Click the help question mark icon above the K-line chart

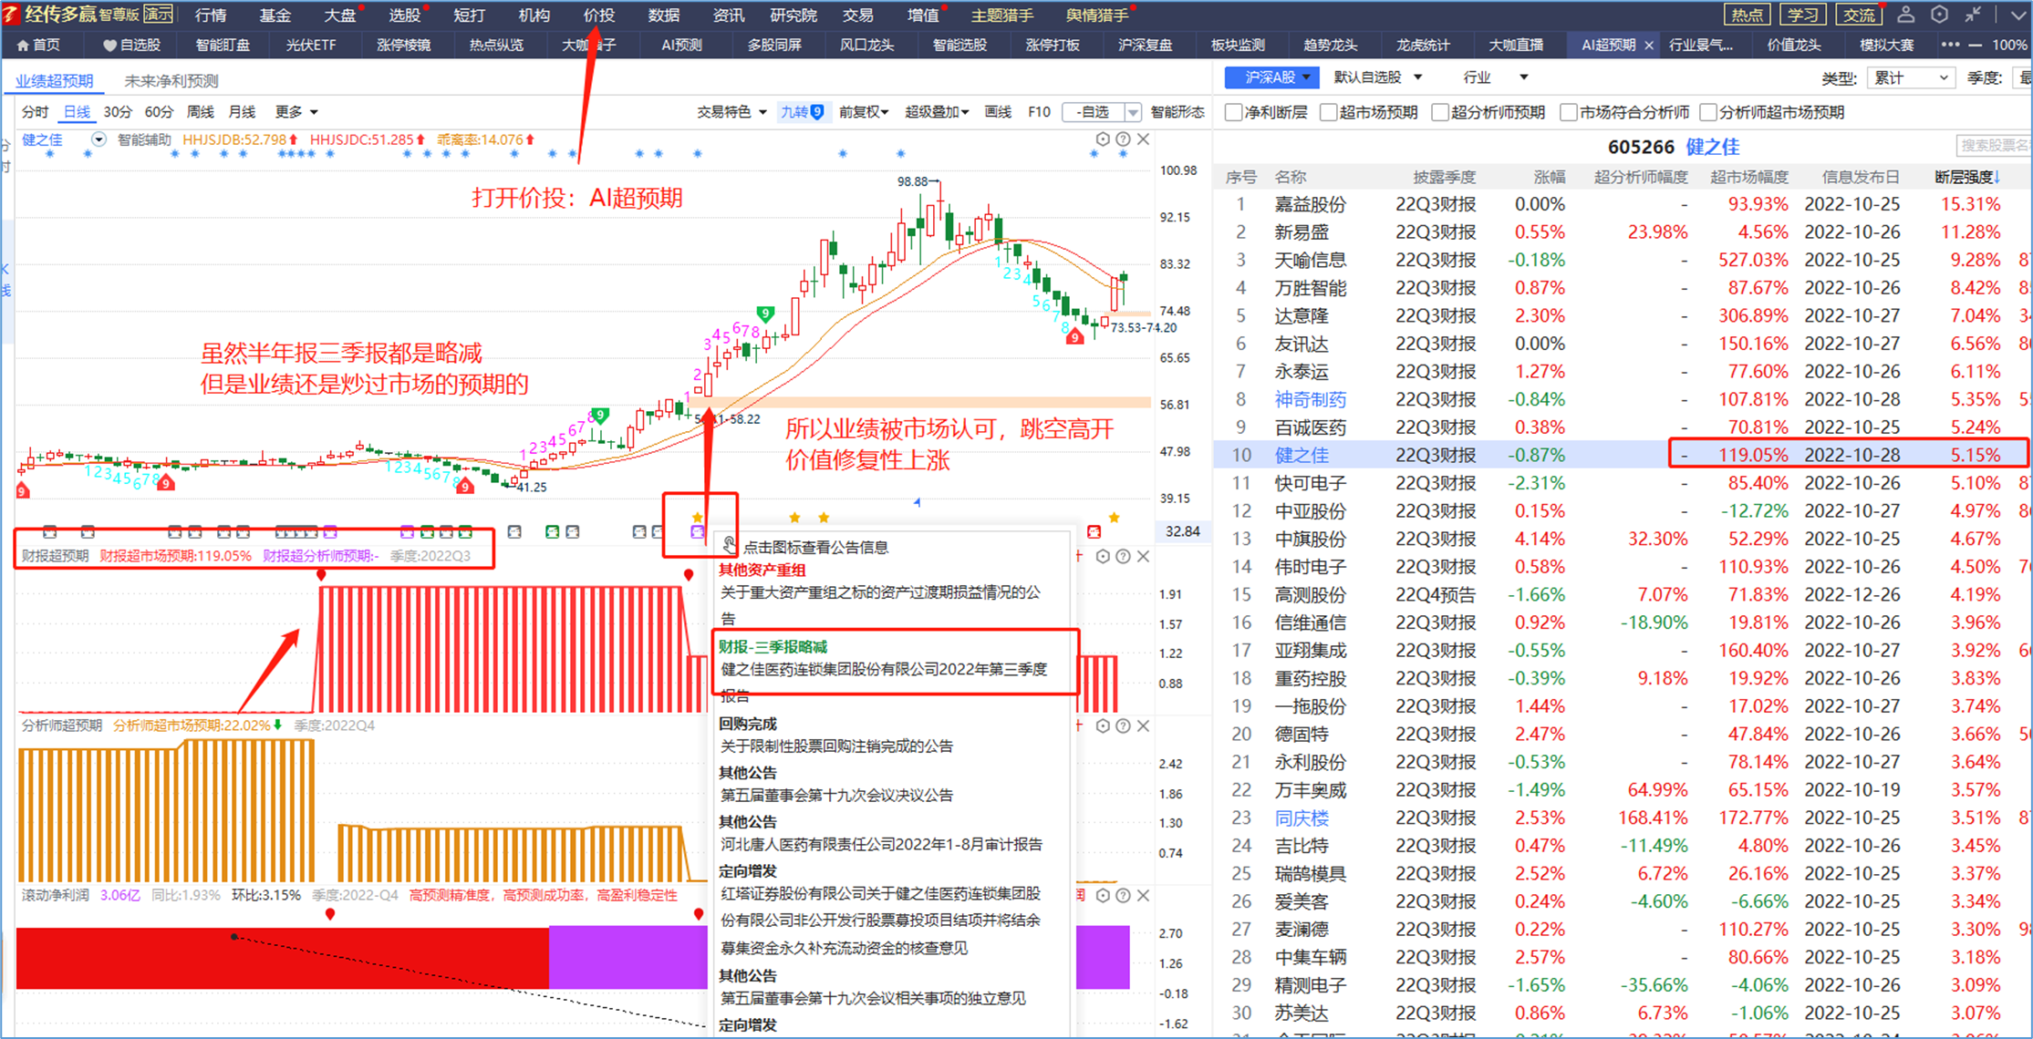pos(1123,139)
